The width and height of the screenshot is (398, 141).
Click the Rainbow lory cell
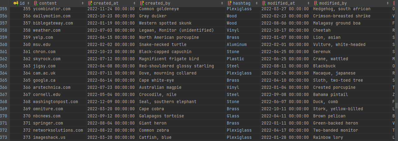click(x=352, y=137)
